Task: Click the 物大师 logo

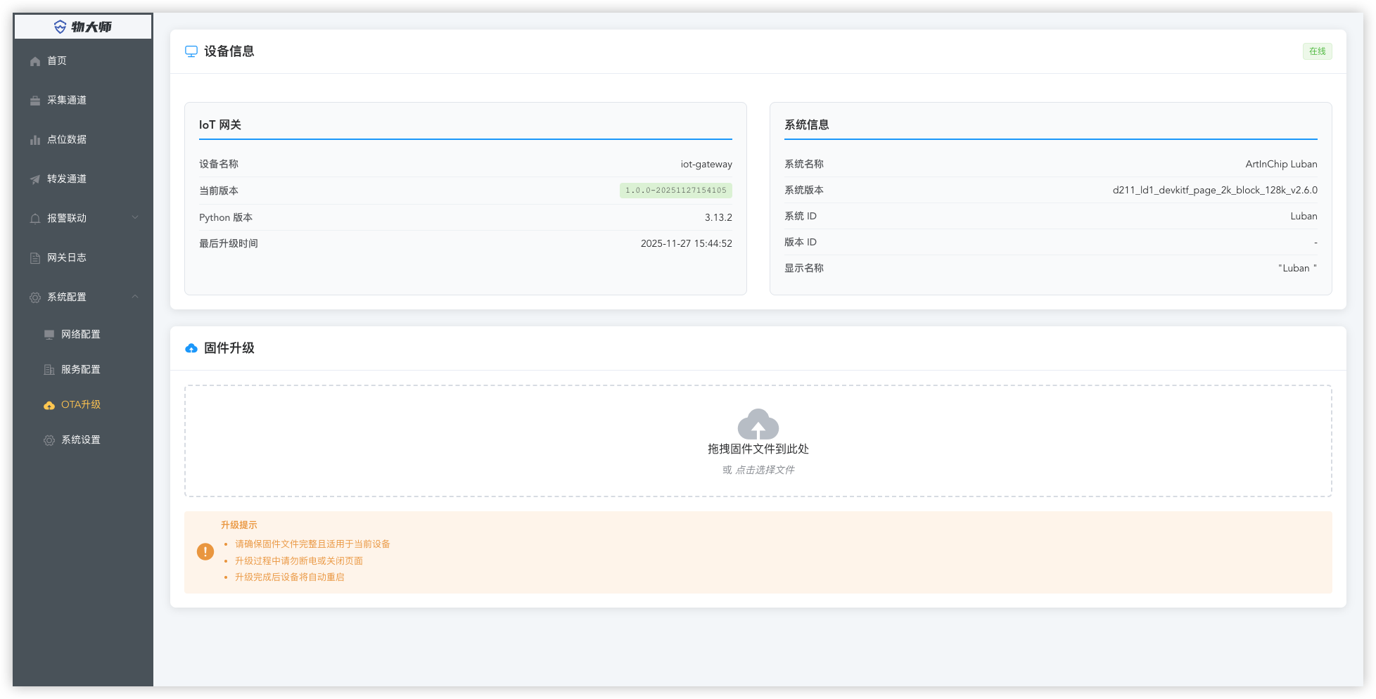Action: coord(83,27)
